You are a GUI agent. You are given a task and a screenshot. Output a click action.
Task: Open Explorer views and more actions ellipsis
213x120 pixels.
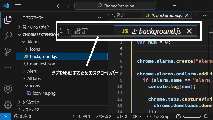[x=100, y=18]
